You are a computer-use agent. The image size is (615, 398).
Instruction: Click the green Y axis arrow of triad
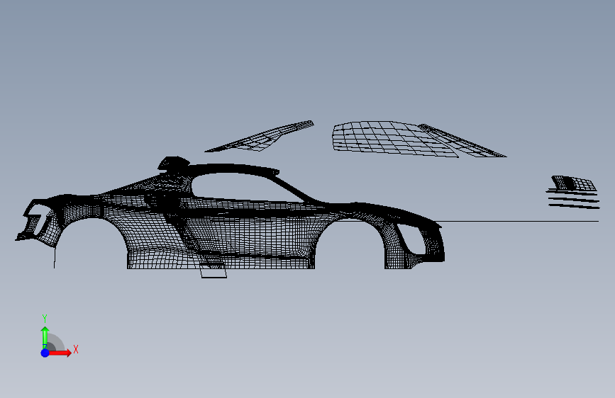45,338
